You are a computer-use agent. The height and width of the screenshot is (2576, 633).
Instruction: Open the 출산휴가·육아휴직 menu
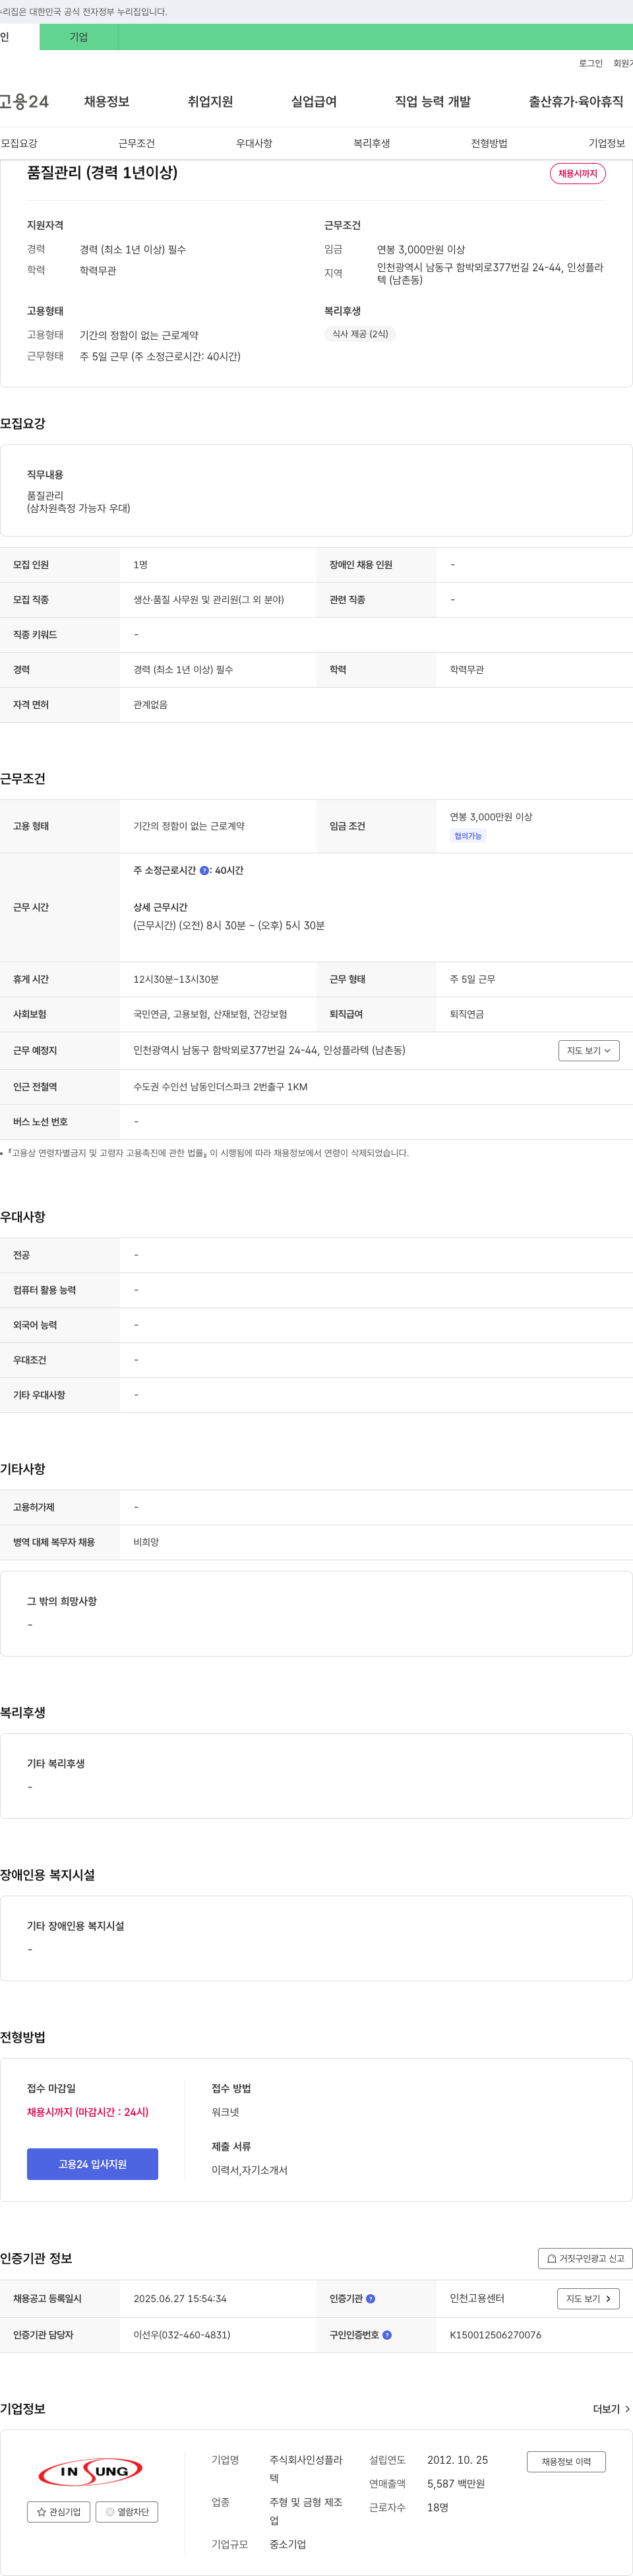point(576,102)
